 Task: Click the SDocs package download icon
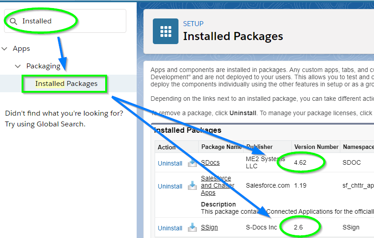pyautogui.click(x=192, y=163)
